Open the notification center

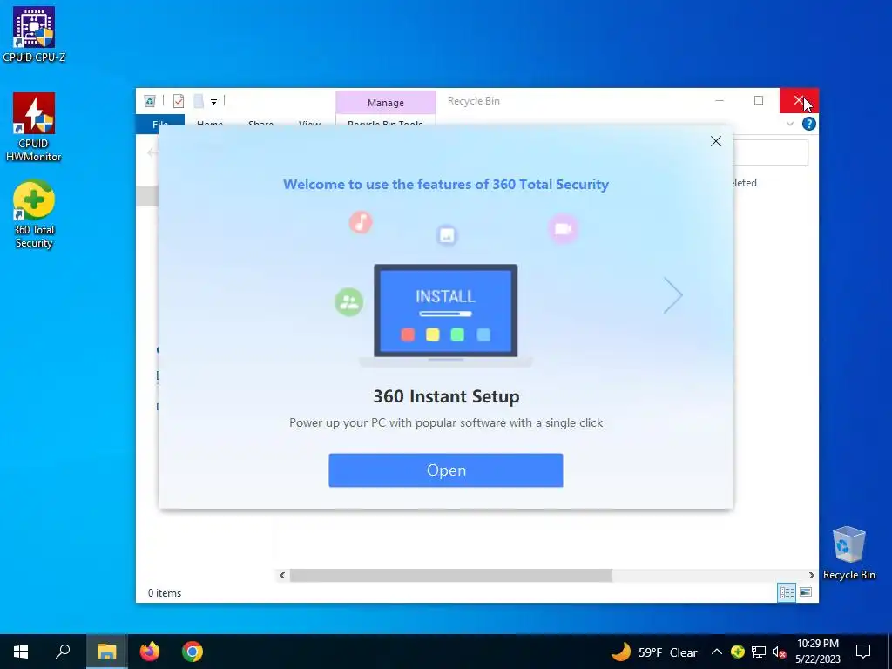(x=863, y=652)
